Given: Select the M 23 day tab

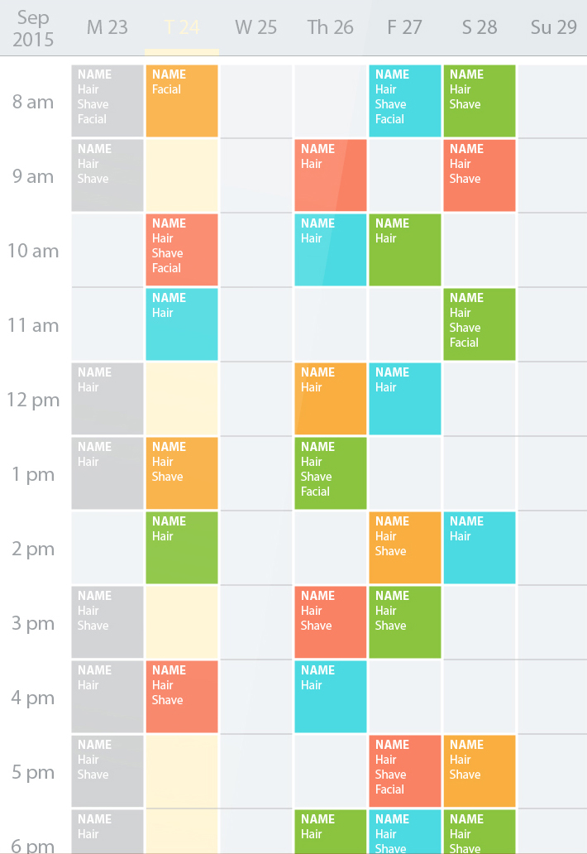Looking at the screenshot, I should [x=107, y=27].
